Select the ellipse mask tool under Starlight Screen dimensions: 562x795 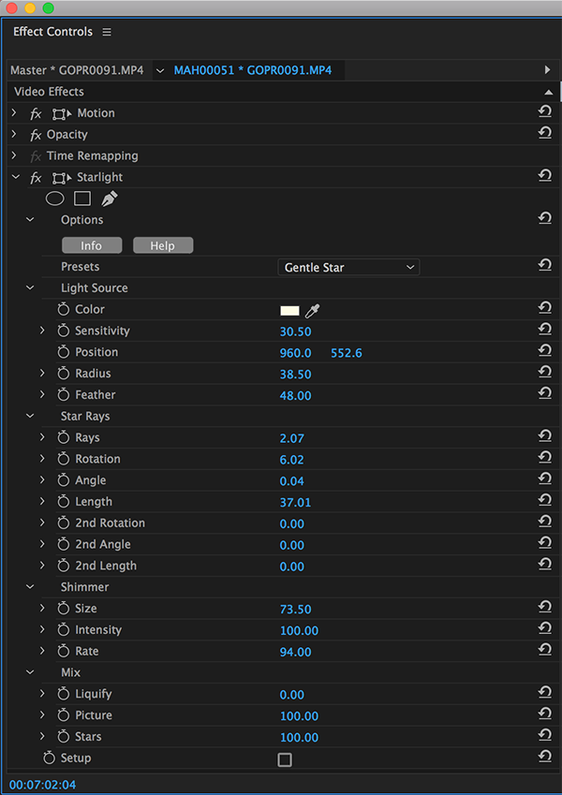(x=55, y=199)
